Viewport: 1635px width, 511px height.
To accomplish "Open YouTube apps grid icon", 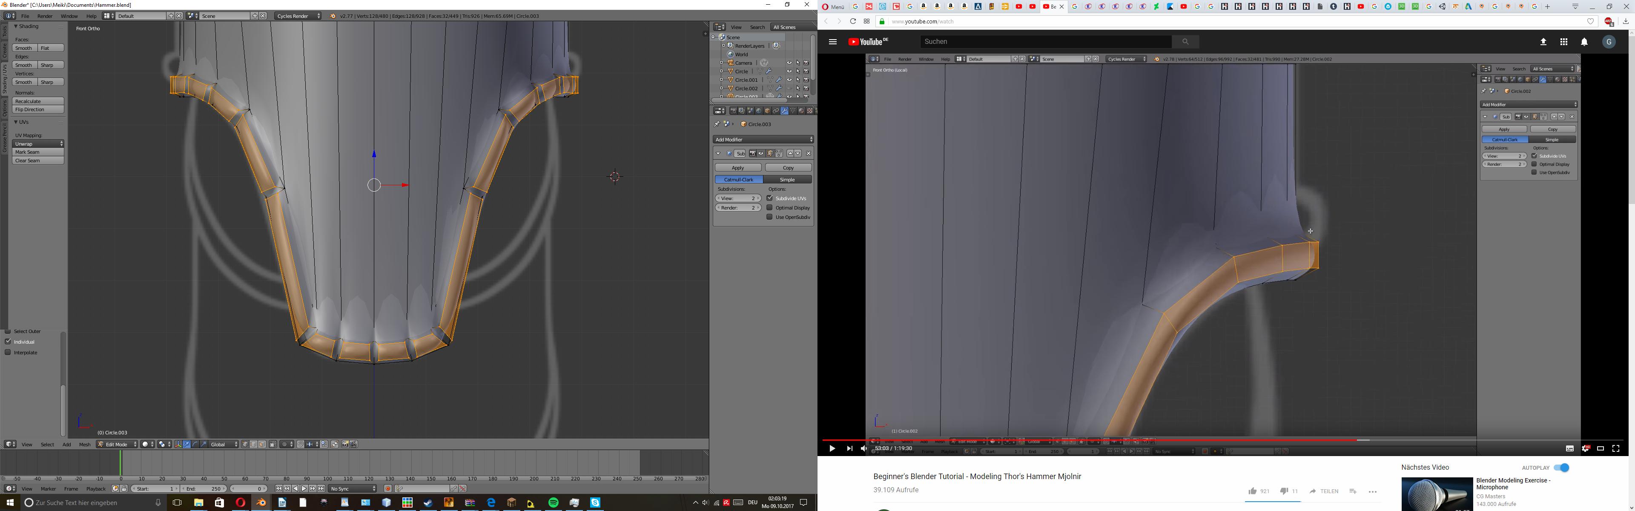I will coord(1564,42).
